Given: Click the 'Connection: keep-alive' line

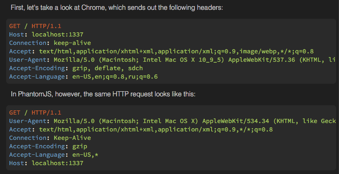Looking at the screenshot, I should point(50,43).
